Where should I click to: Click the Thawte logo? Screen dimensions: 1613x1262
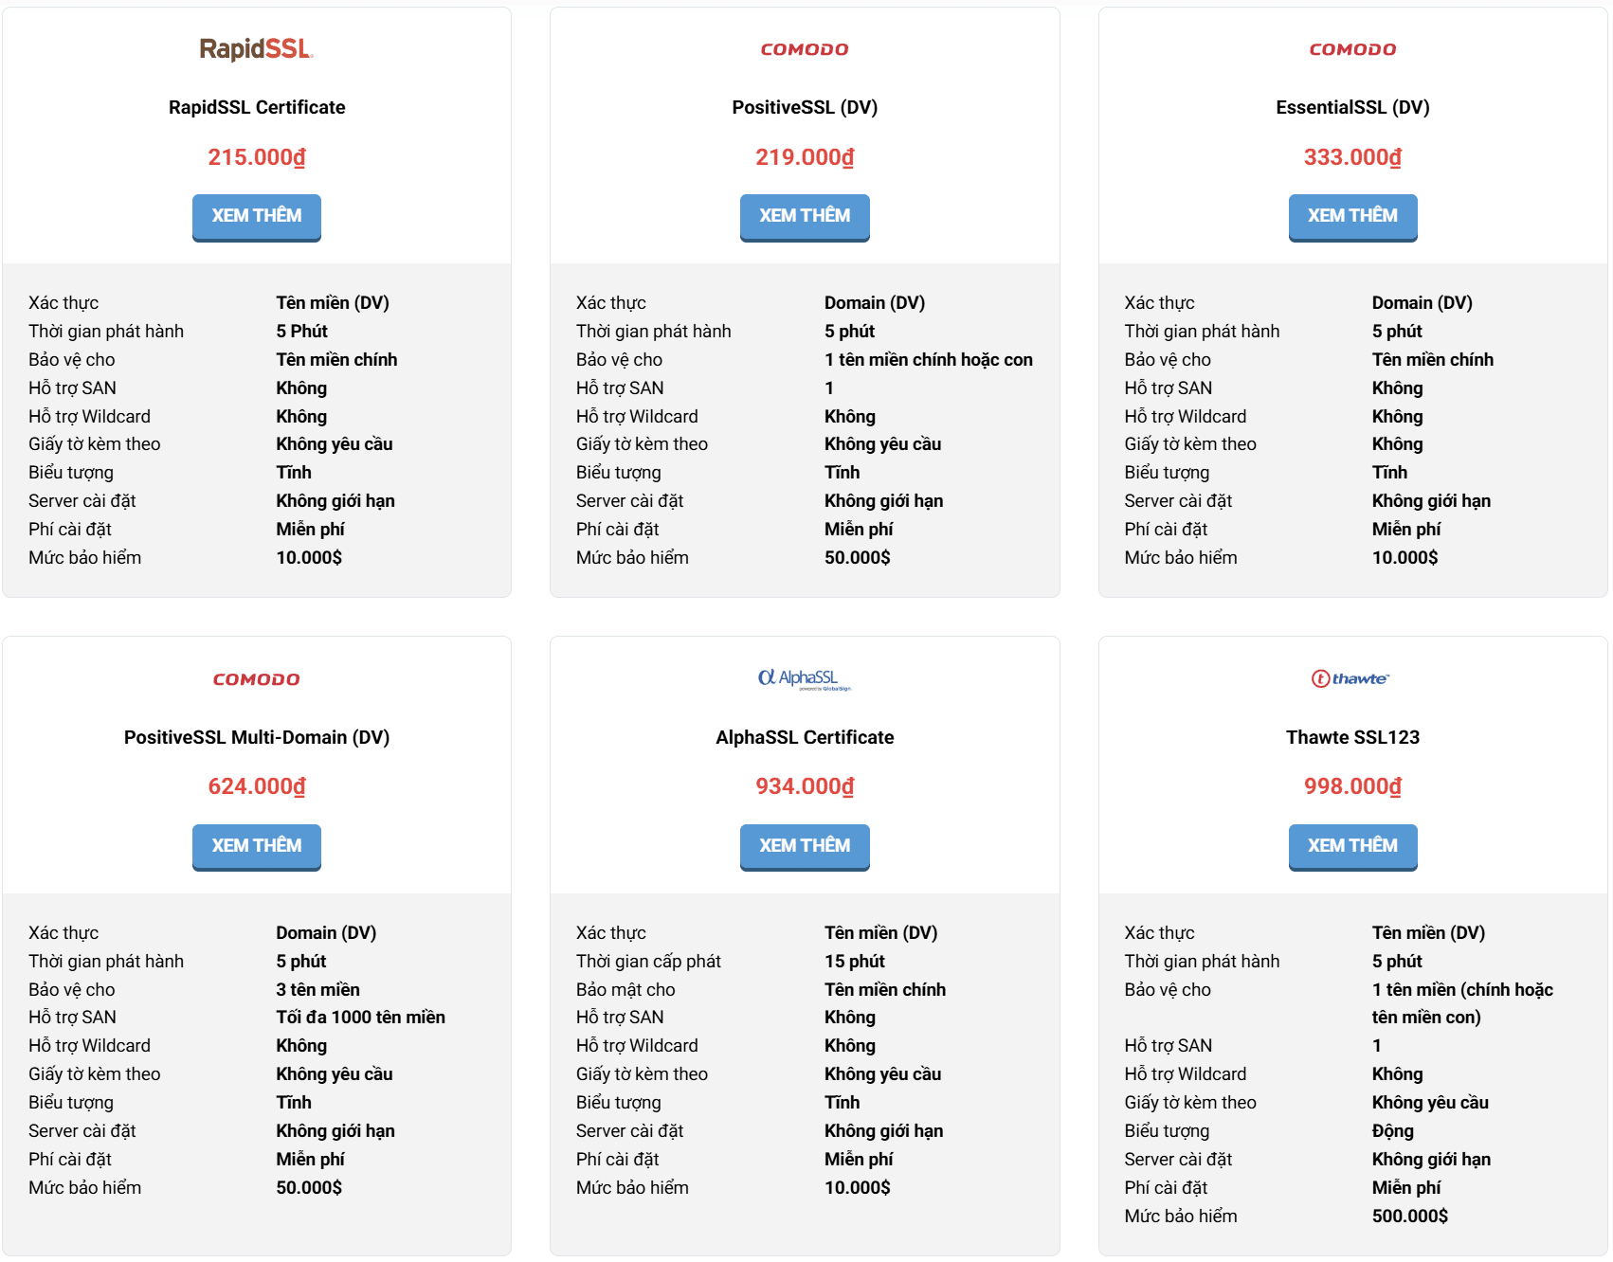[x=1350, y=678]
